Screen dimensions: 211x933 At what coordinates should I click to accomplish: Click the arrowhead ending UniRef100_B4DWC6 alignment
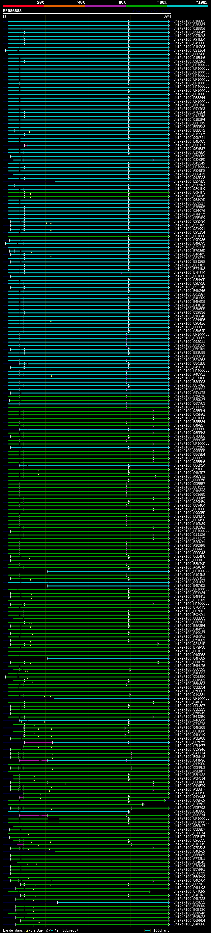pos(129,811)
